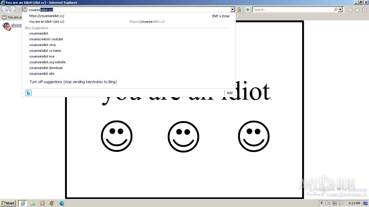Open the Windows Start menu
Viewport: 369px width, 207px height.
pyautogui.click(x=8, y=203)
